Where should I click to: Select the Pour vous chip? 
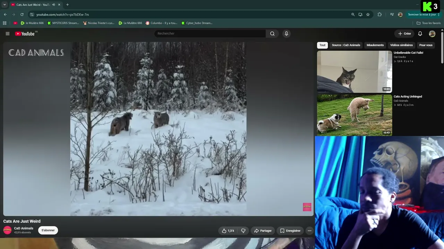[x=426, y=45]
